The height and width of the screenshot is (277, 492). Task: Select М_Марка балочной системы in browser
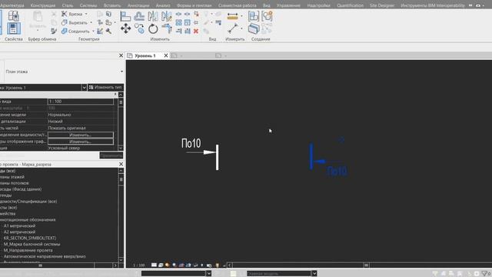pos(32,244)
